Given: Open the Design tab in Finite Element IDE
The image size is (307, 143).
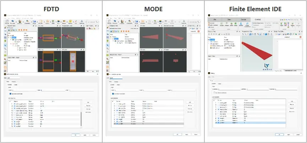Looking at the screenshot, I should 243,19.
